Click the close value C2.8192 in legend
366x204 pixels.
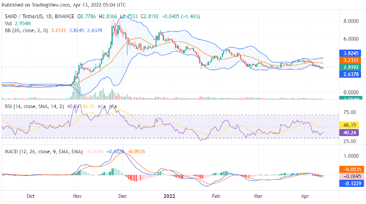[x=150, y=17]
